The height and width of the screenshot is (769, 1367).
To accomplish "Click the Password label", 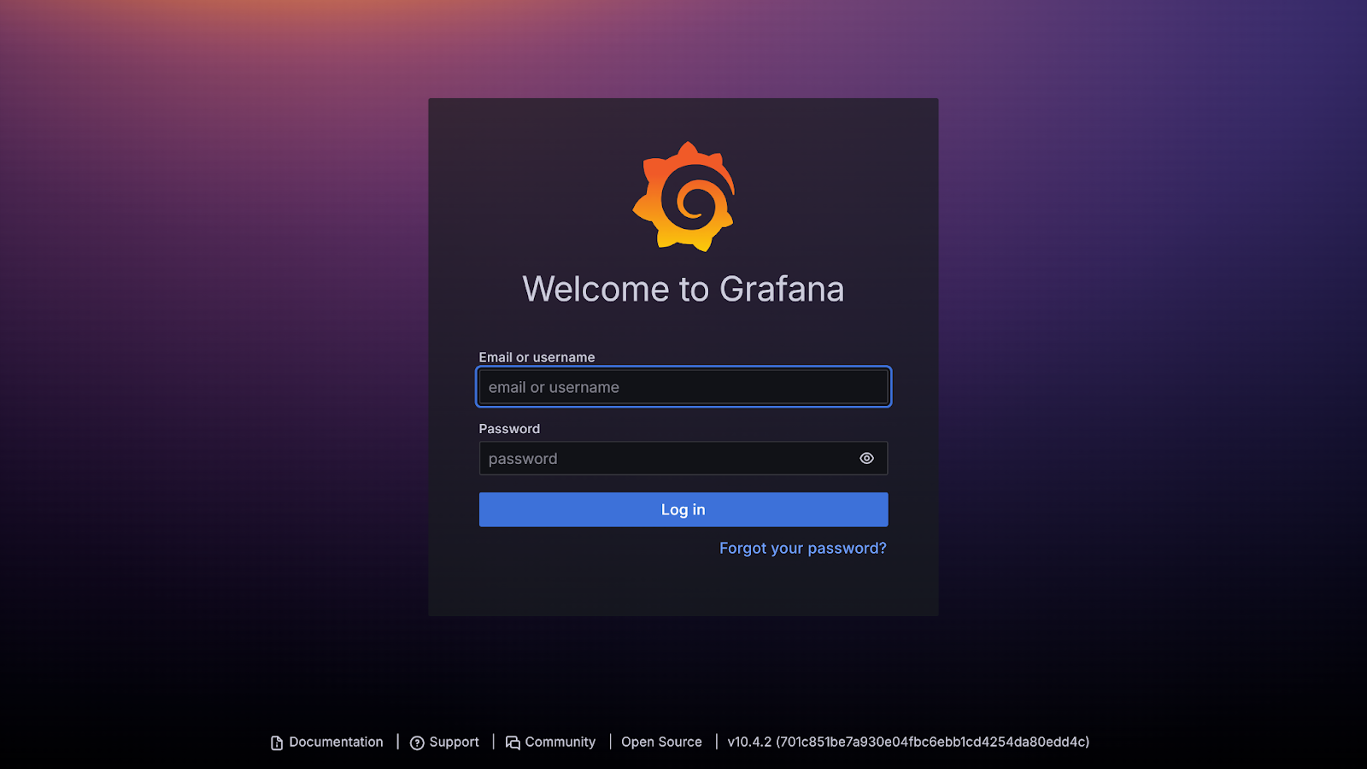I will tap(509, 429).
